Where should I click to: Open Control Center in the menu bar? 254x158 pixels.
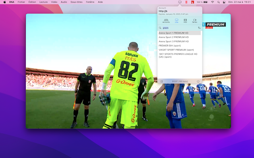point(224,2)
